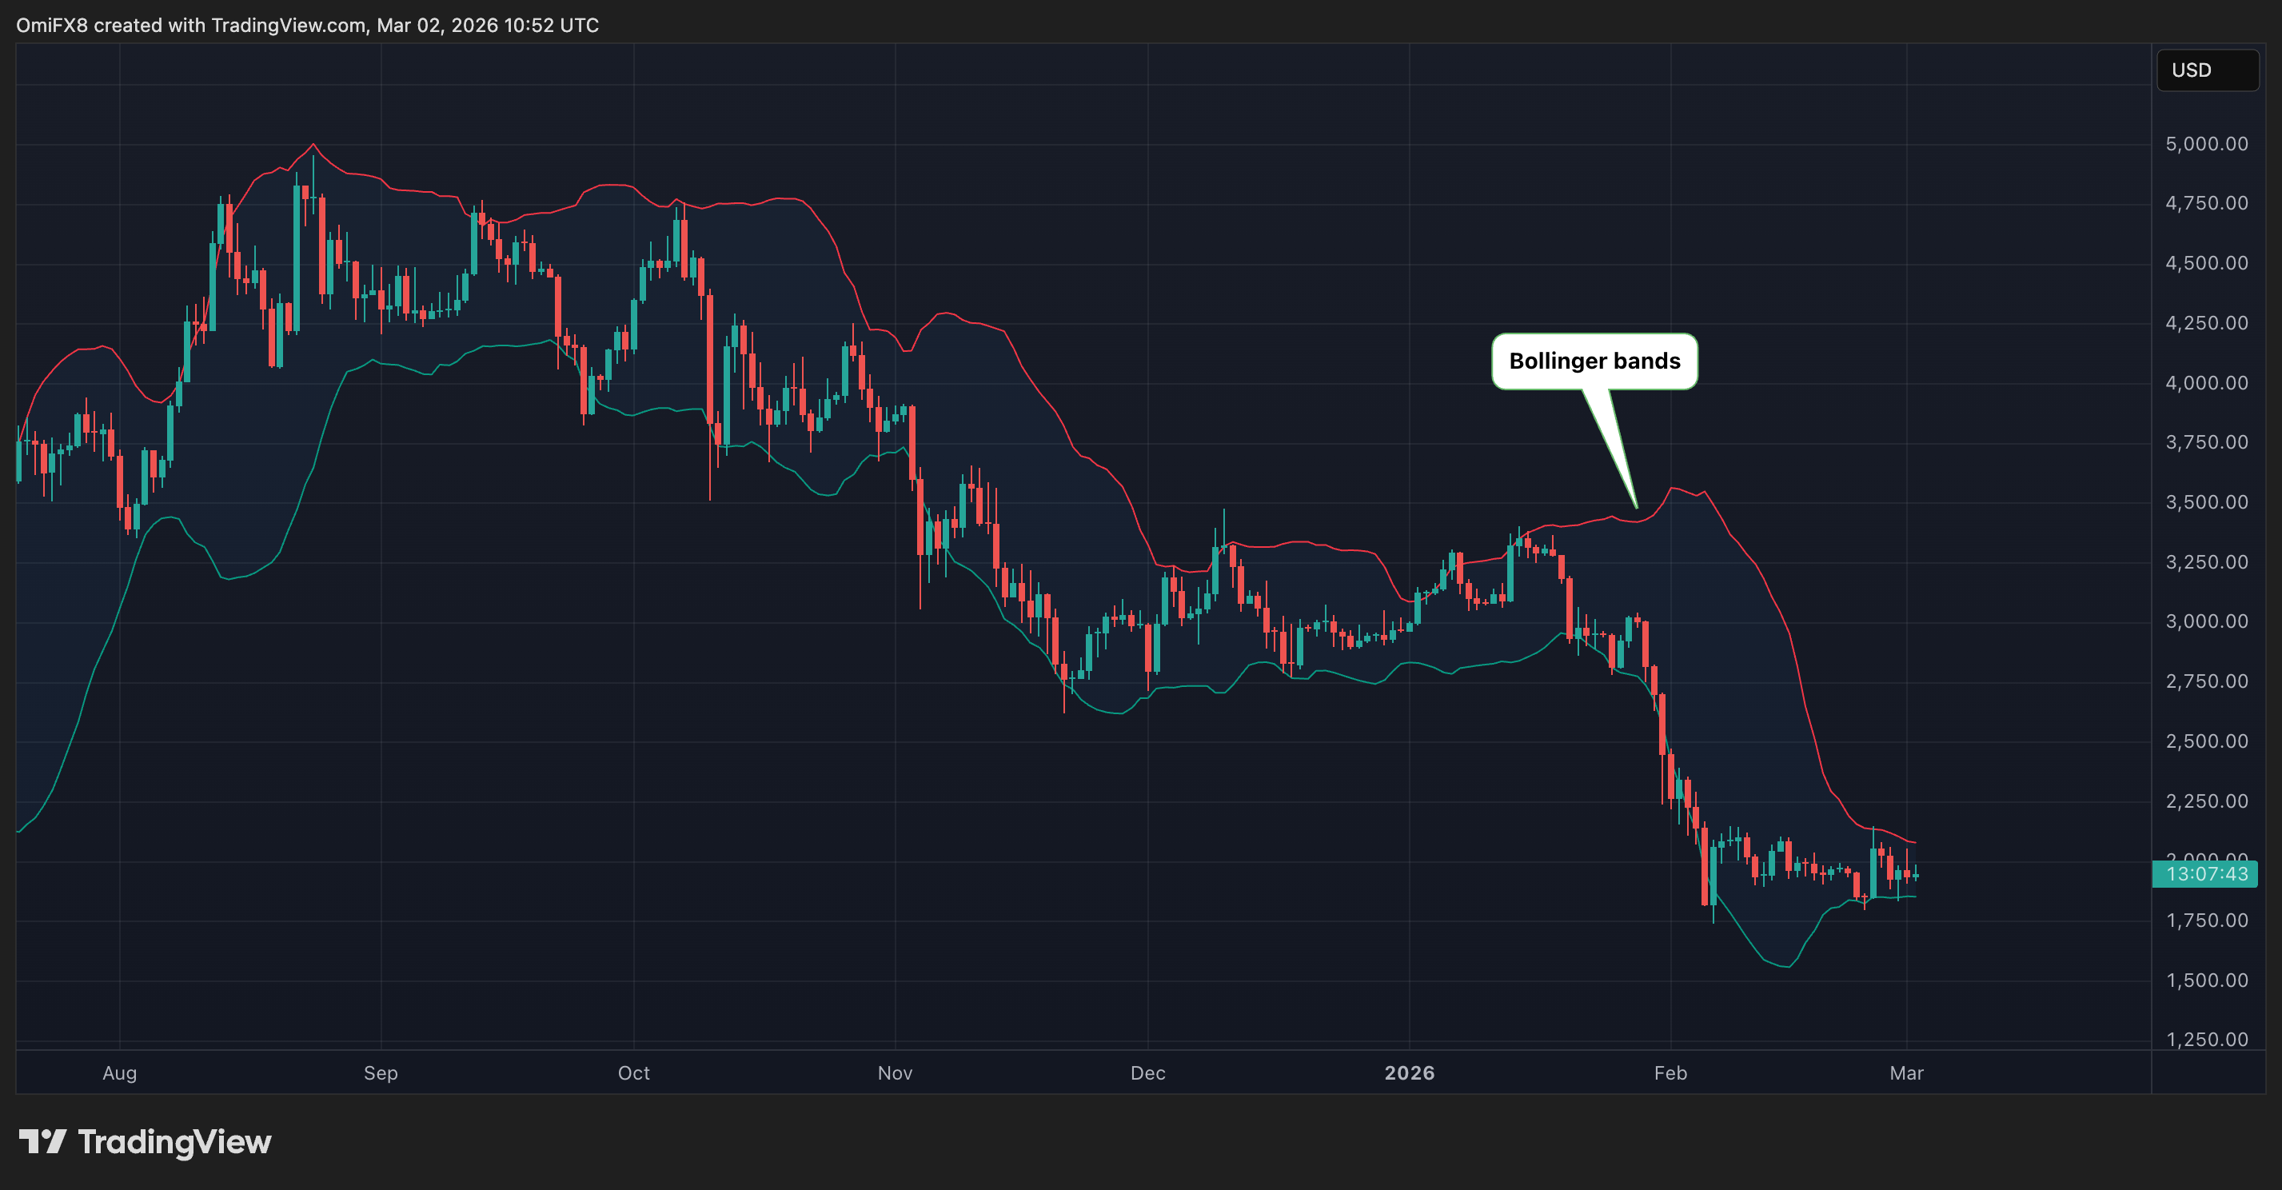Click the Bollinger bands annotation callout
Viewport: 2282px width, 1190px height.
coord(1594,361)
